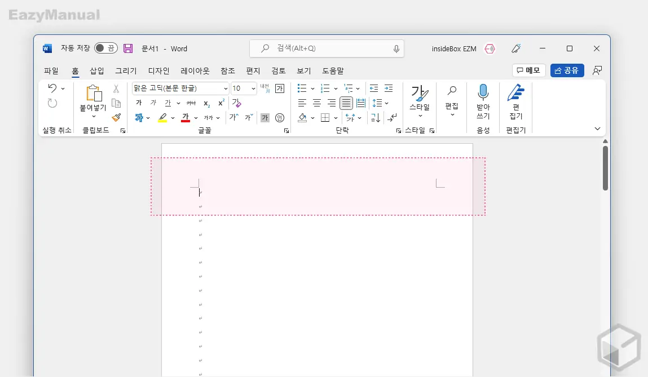Show or hide paragraph marks

pos(392,118)
